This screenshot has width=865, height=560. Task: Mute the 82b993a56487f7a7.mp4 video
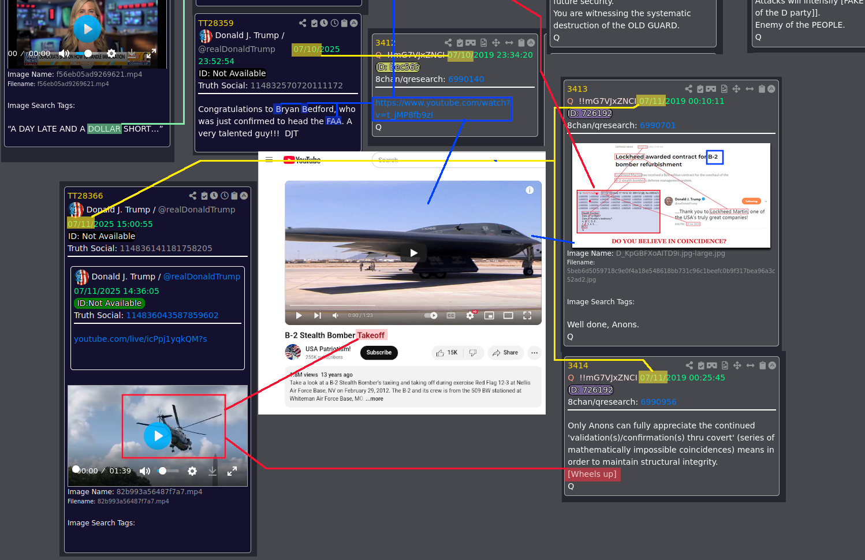click(x=145, y=471)
